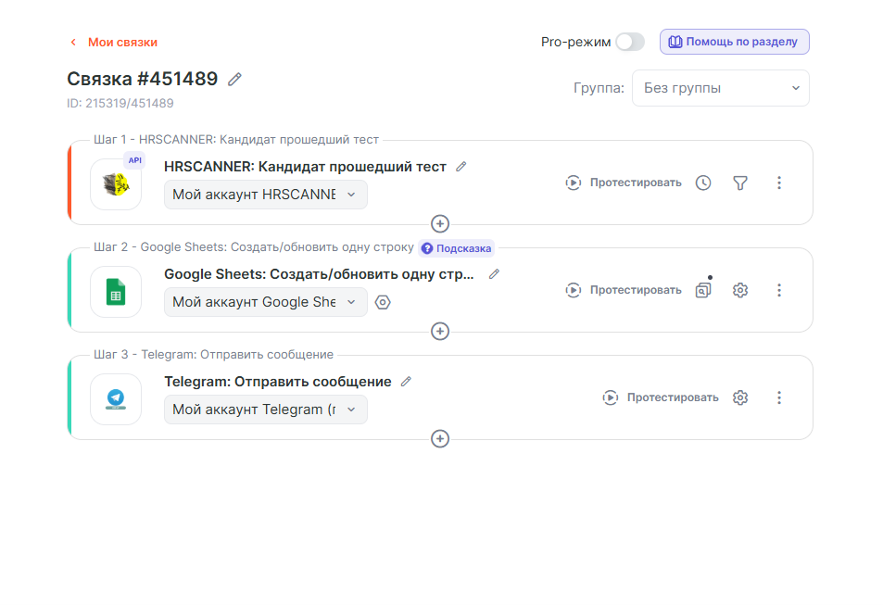This screenshot has width=883, height=605.
Task: Edit Telegram step name with pencil icon
Action: coord(406,382)
